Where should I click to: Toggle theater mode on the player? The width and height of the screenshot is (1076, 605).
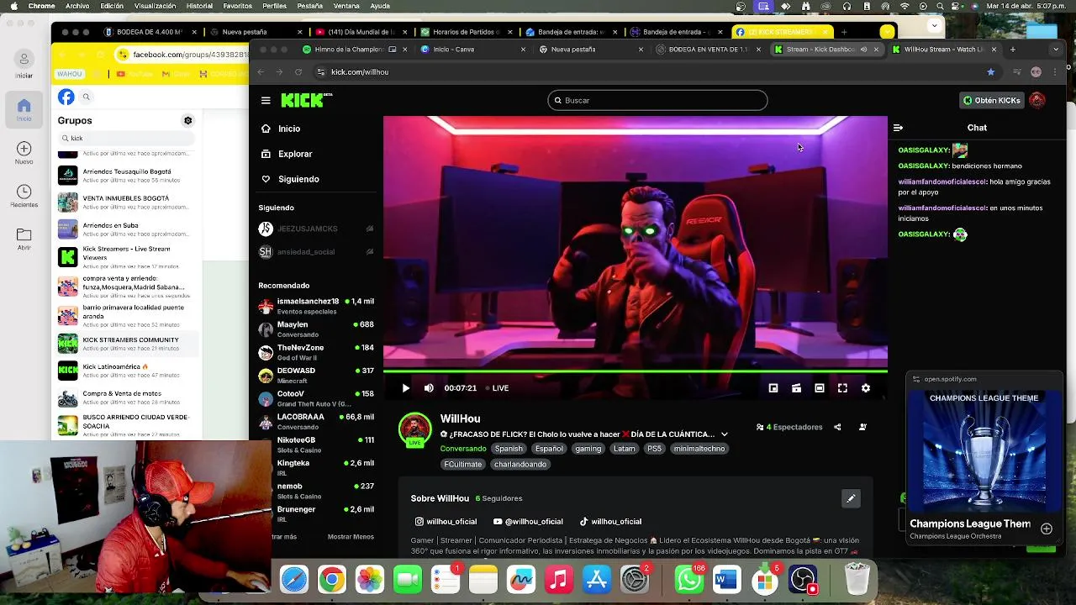pos(819,388)
